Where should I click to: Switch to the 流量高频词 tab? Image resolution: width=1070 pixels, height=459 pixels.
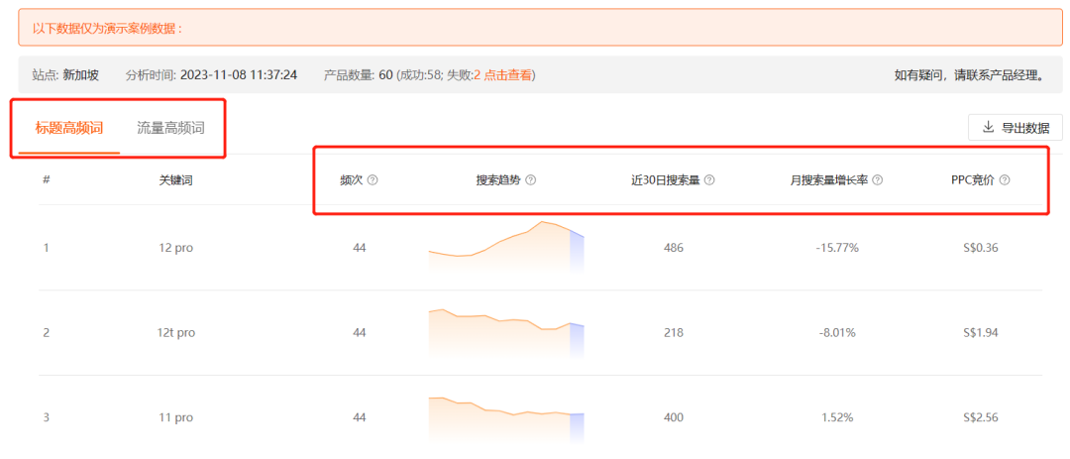[170, 128]
